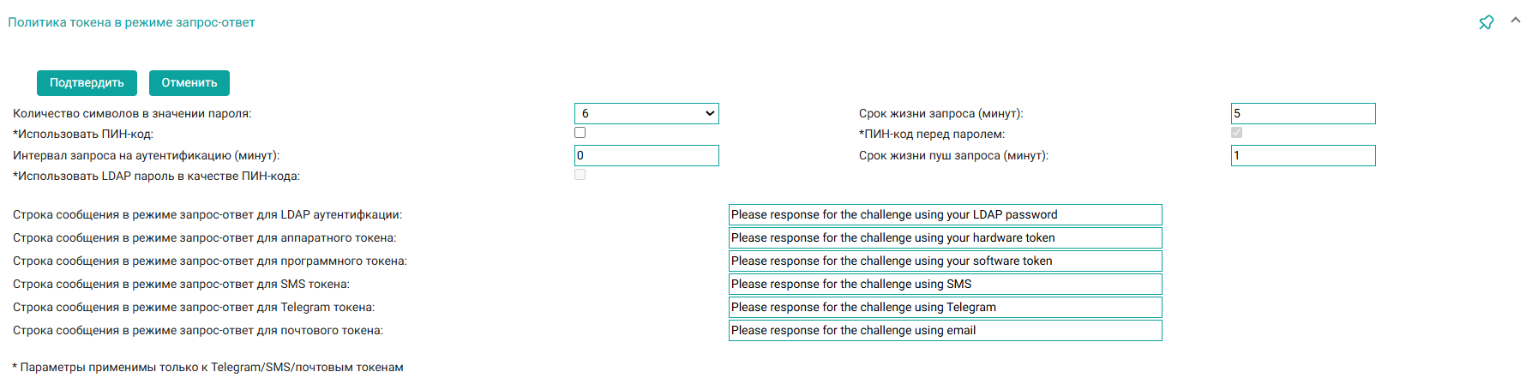Click the Telegram/SMS footnote text
This screenshot has height=384, width=1538.
coord(207,367)
